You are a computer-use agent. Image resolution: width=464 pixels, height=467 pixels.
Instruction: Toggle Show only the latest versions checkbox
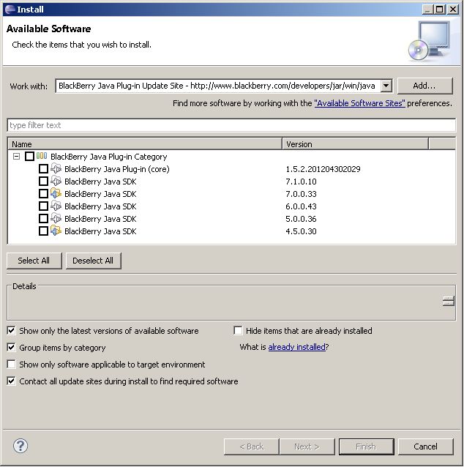point(11,330)
